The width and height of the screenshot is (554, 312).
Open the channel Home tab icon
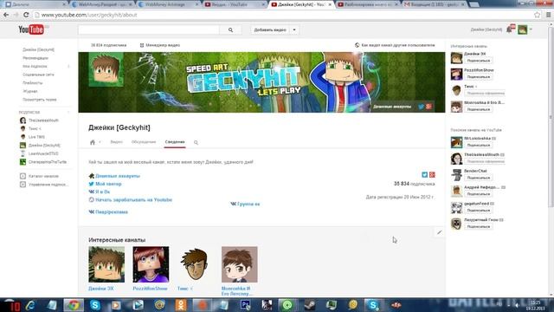93,142
